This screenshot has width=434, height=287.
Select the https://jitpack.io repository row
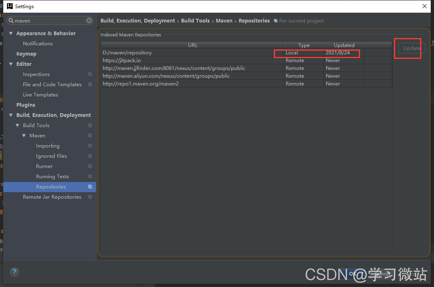click(246, 61)
